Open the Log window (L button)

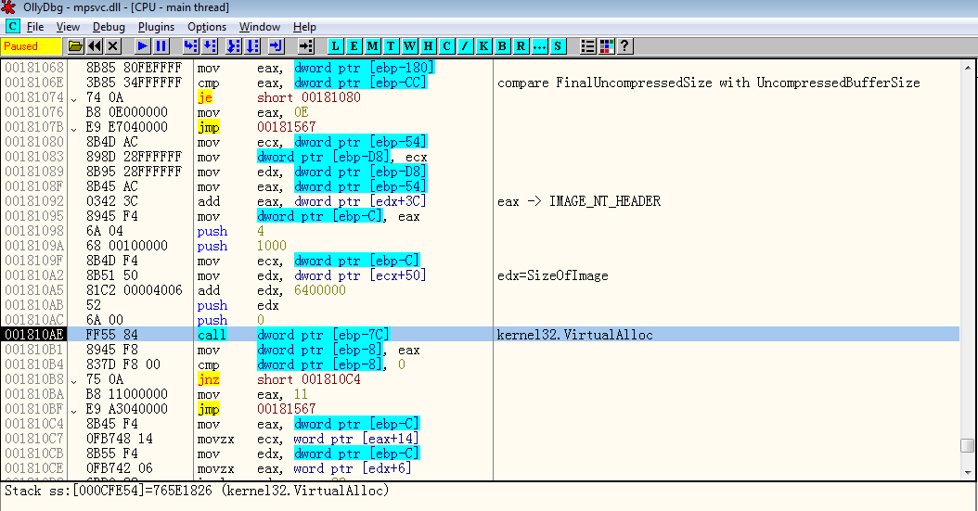[335, 45]
